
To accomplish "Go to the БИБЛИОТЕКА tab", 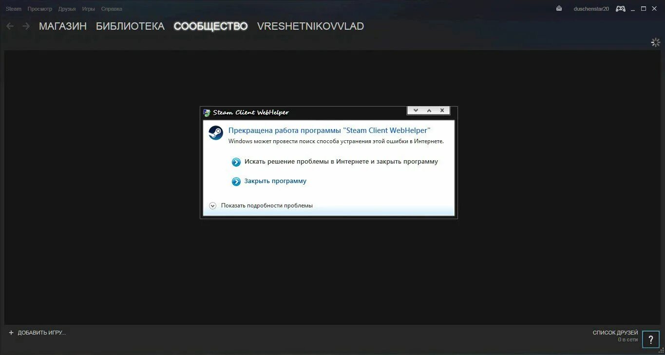I will 130,26.
